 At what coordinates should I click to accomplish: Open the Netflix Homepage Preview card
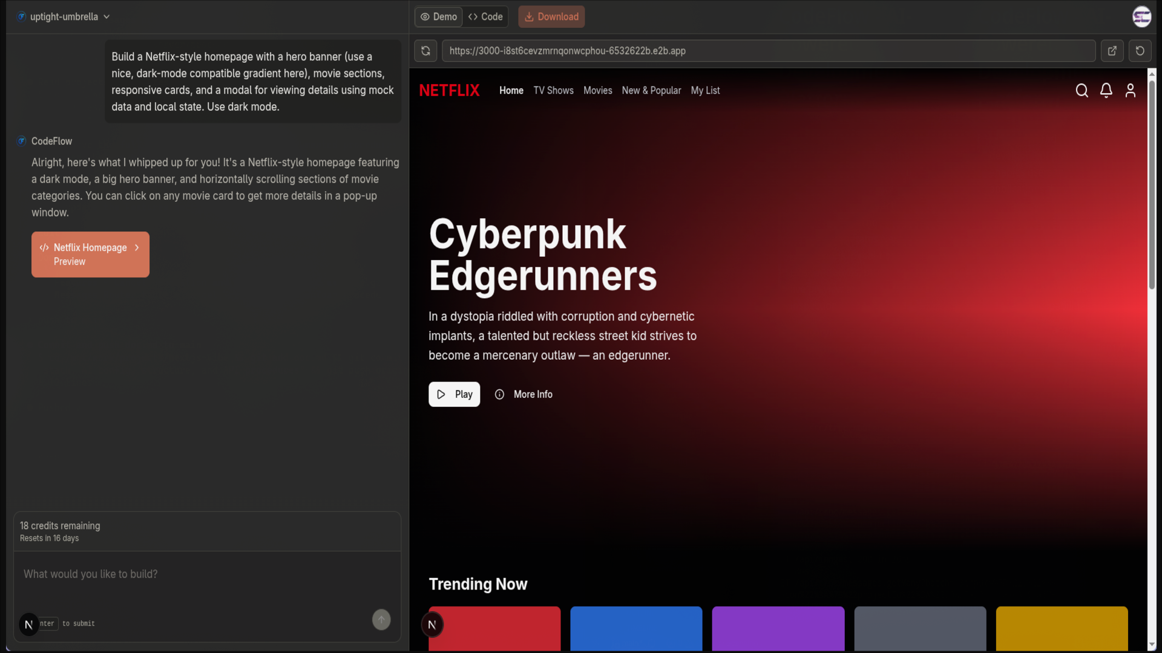click(90, 255)
